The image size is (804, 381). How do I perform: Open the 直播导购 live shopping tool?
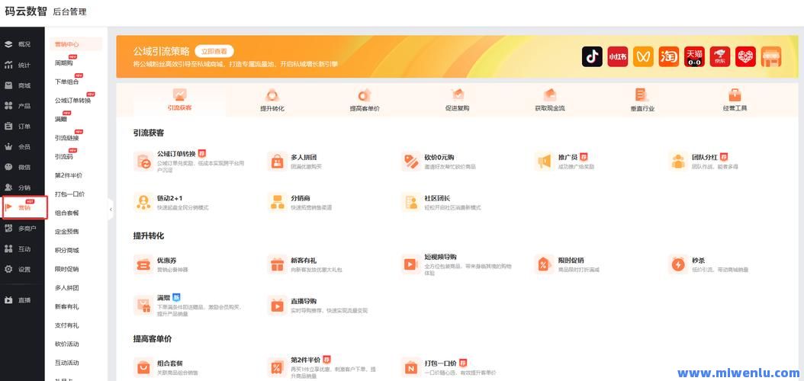[x=276, y=306]
